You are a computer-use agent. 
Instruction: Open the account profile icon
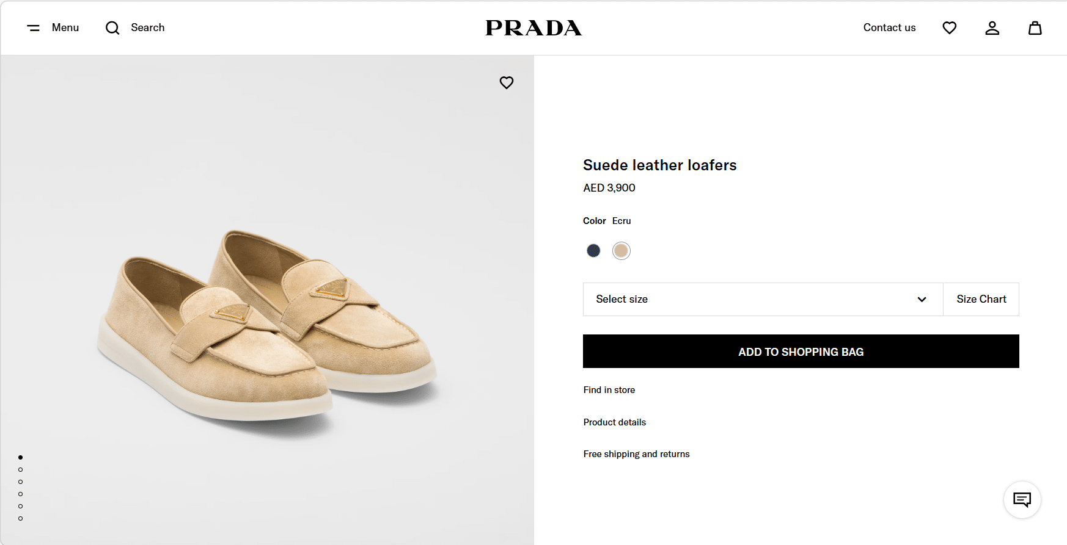[x=992, y=28]
